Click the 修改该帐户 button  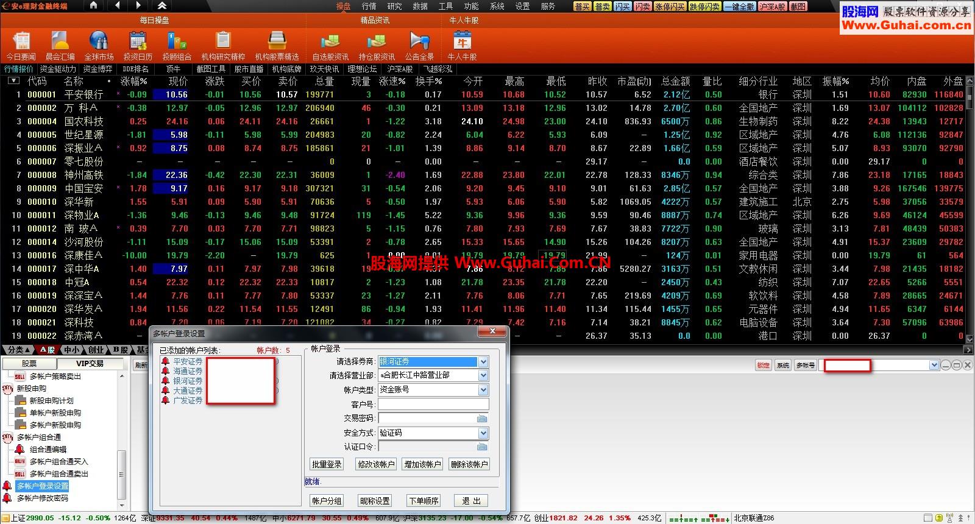pos(376,464)
